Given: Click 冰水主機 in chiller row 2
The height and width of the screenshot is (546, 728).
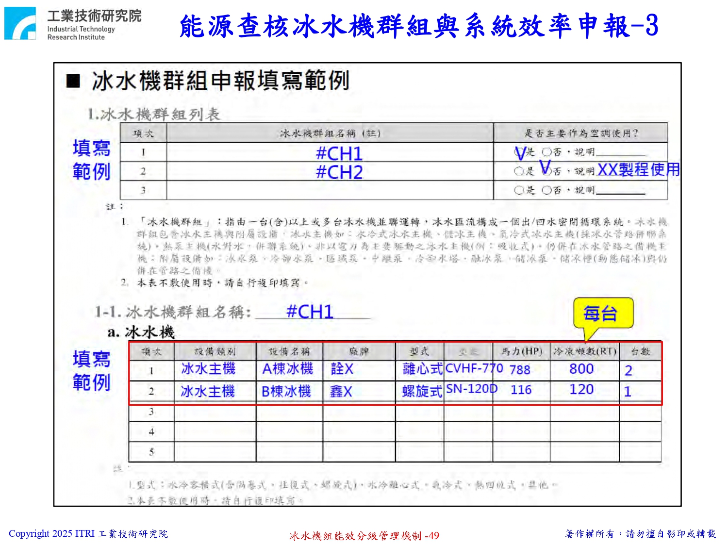Looking at the screenshot, I should point(208,391).
